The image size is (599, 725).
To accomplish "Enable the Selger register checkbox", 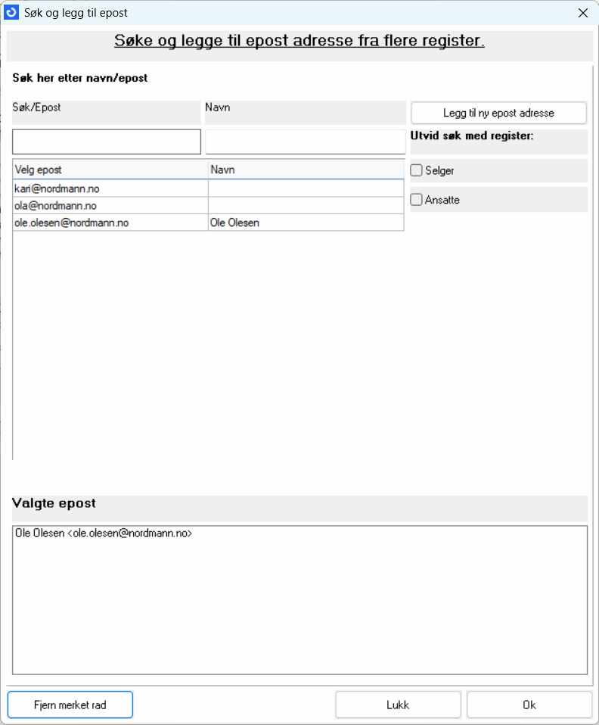I will tap(417, 171).
